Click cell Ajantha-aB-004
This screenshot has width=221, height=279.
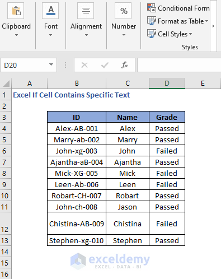click(x=77, y=162)
